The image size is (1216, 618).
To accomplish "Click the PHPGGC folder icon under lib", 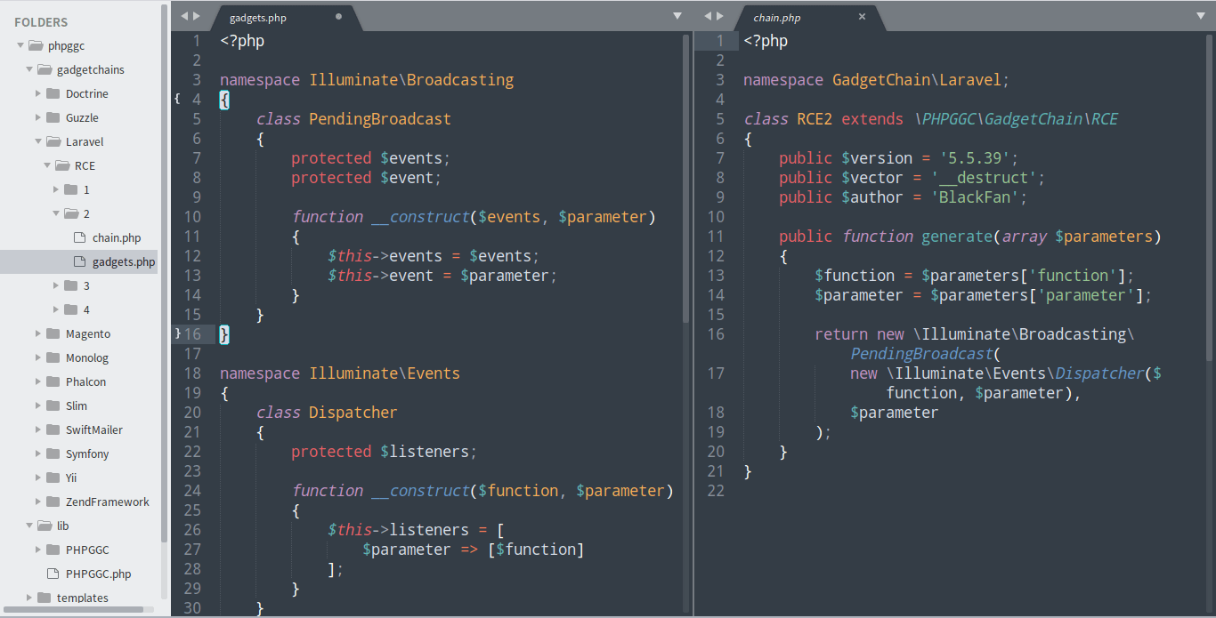I will point(53,550).
